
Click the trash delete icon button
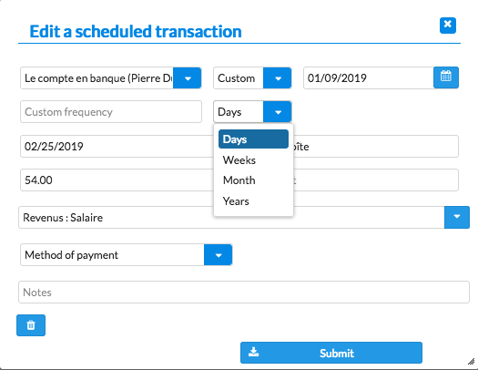(31, 325)
